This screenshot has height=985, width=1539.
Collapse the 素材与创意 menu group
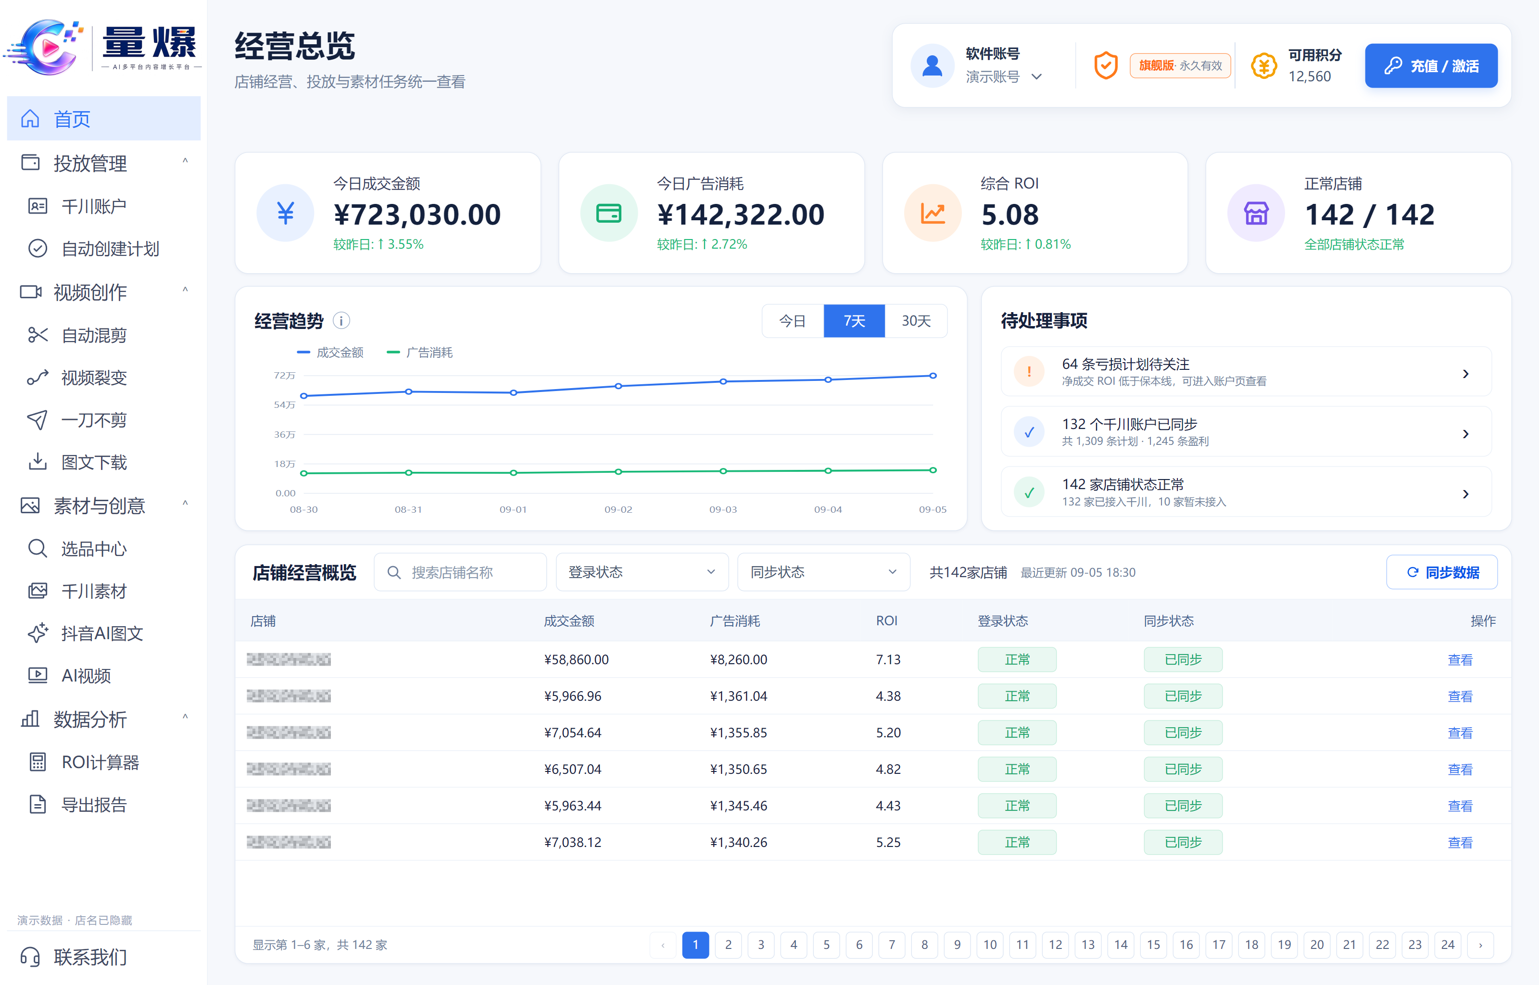pyautogui.click(x=185, y=504)
